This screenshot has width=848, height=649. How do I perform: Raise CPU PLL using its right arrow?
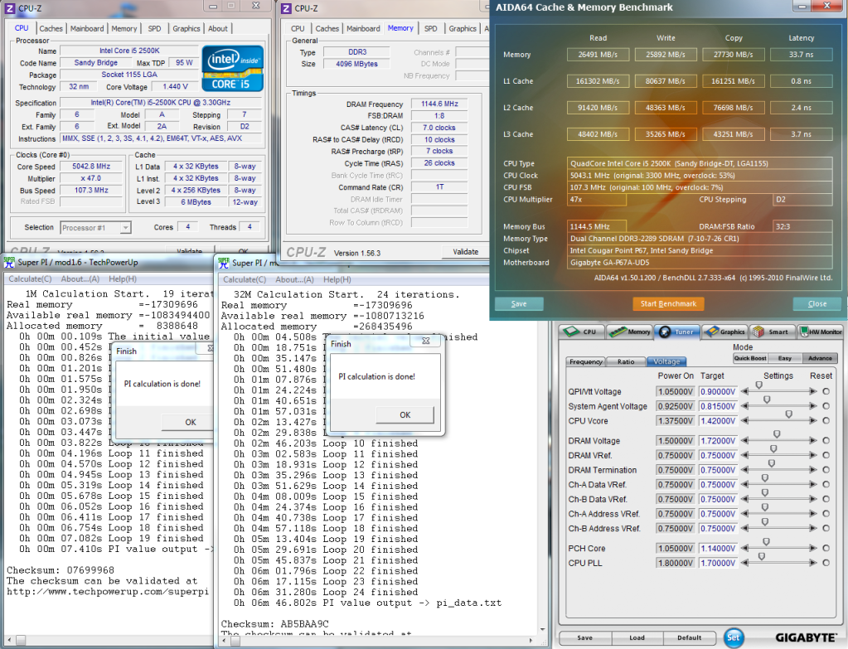click(x=813, y=563)
